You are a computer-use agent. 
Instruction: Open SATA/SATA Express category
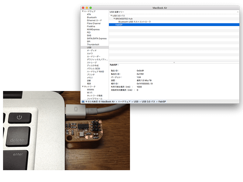click(97, 39)
